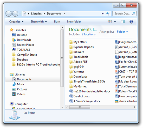Screen dimensions: 143x128
Task: Click the file list scroll right arrow
Action: (135, 107)
